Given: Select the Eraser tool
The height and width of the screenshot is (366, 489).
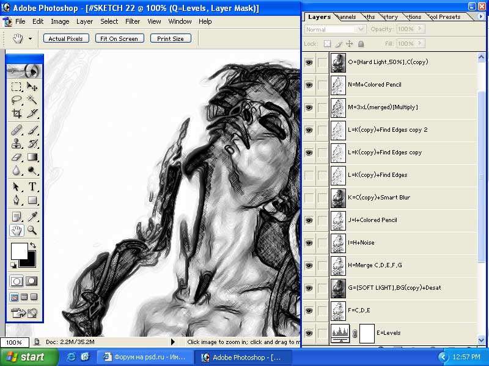Looking at the screenshot, I should click(x=17, y=157).
